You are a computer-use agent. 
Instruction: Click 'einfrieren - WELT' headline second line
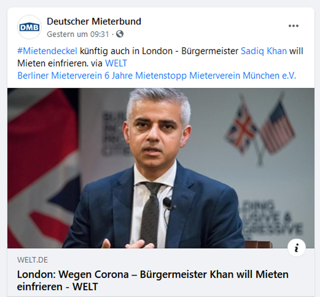click(57, 286)
